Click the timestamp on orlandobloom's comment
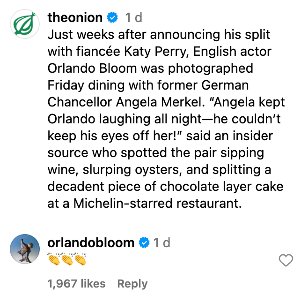Viewport: 308px width, 303px height. pyautogui.click(x=161, y=242)
